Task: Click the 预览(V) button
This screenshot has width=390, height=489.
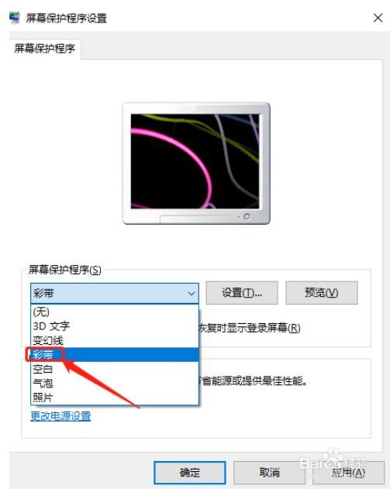Action: [321, 293]
